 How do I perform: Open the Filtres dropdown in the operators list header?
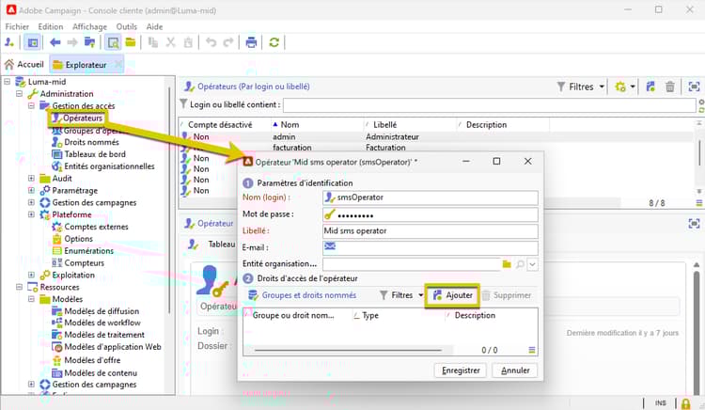tap(581, 87)
